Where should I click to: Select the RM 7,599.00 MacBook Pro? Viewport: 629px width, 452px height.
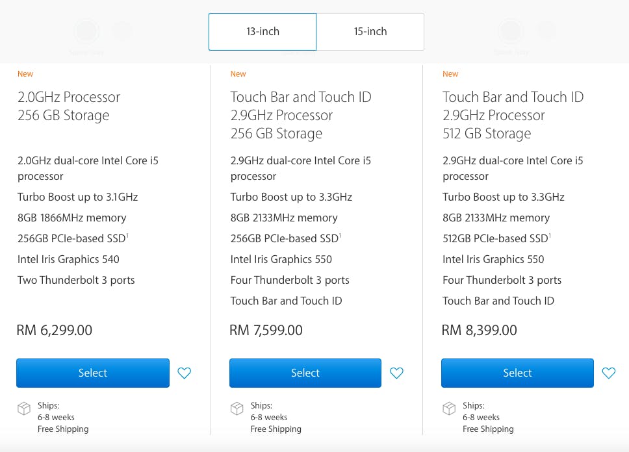tap(305, 373)
